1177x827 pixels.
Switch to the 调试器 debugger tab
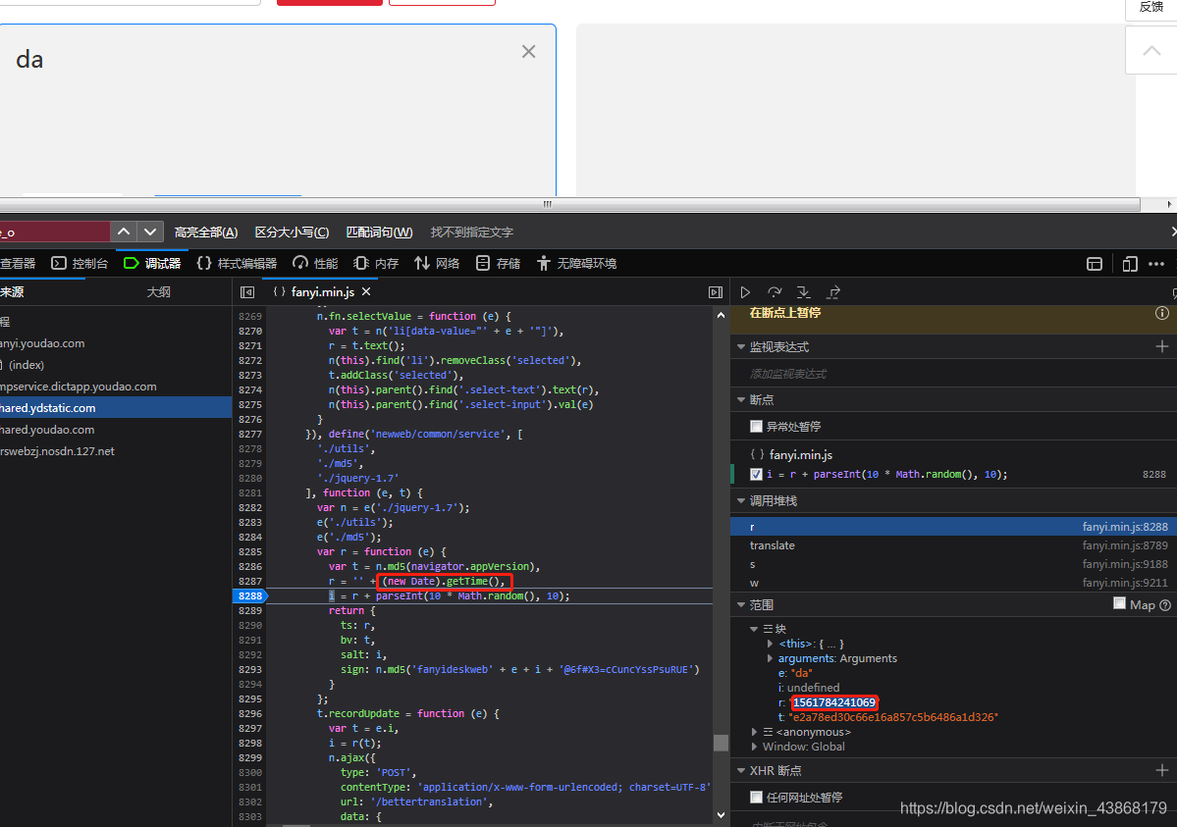[x=152, y=264]
